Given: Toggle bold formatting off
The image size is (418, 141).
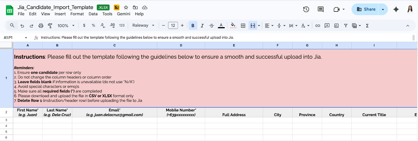Looking at the screenshot, I should coord(193,26).
